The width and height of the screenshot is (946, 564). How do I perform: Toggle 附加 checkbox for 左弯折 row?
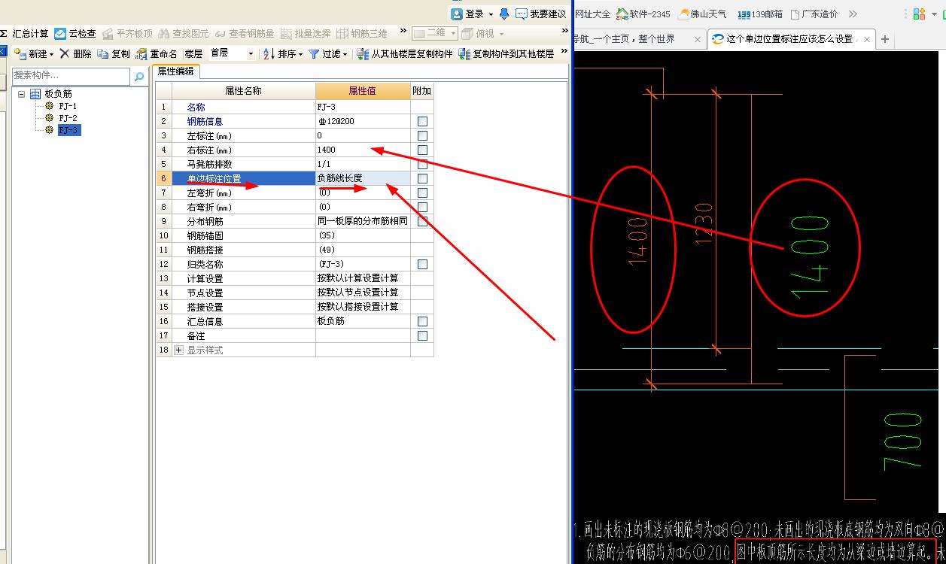(x=422, y=193)
